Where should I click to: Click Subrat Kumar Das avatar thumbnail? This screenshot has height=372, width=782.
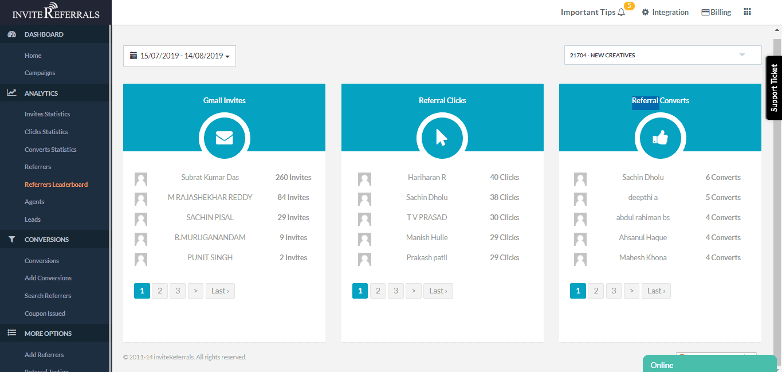[x=141, y=179]
